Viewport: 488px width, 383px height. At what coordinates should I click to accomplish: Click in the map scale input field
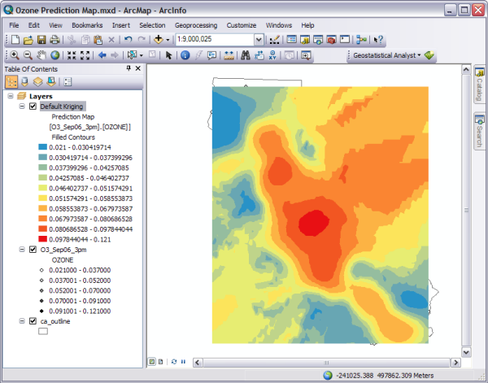pos(215,40)
